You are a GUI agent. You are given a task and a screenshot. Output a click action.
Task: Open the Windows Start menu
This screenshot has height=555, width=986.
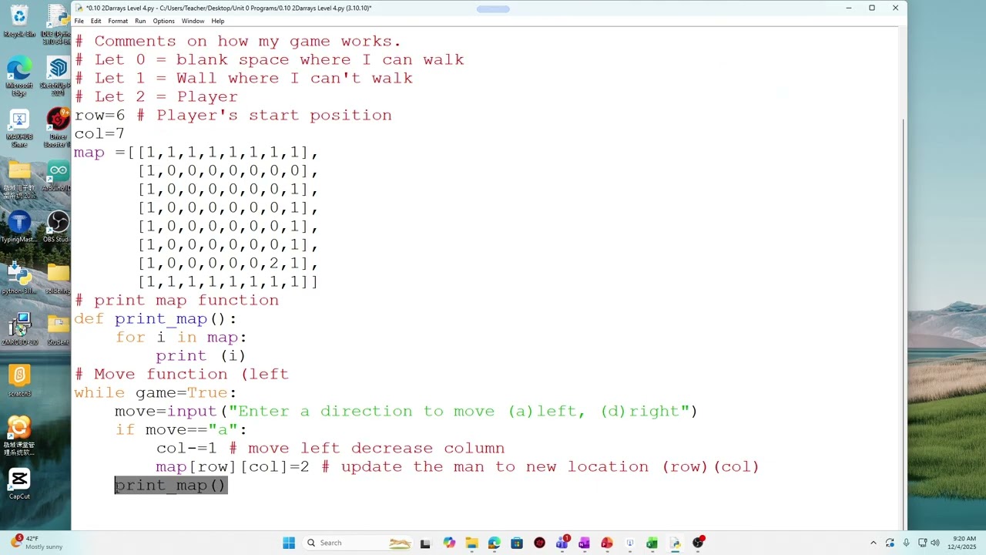pos(289,543)
